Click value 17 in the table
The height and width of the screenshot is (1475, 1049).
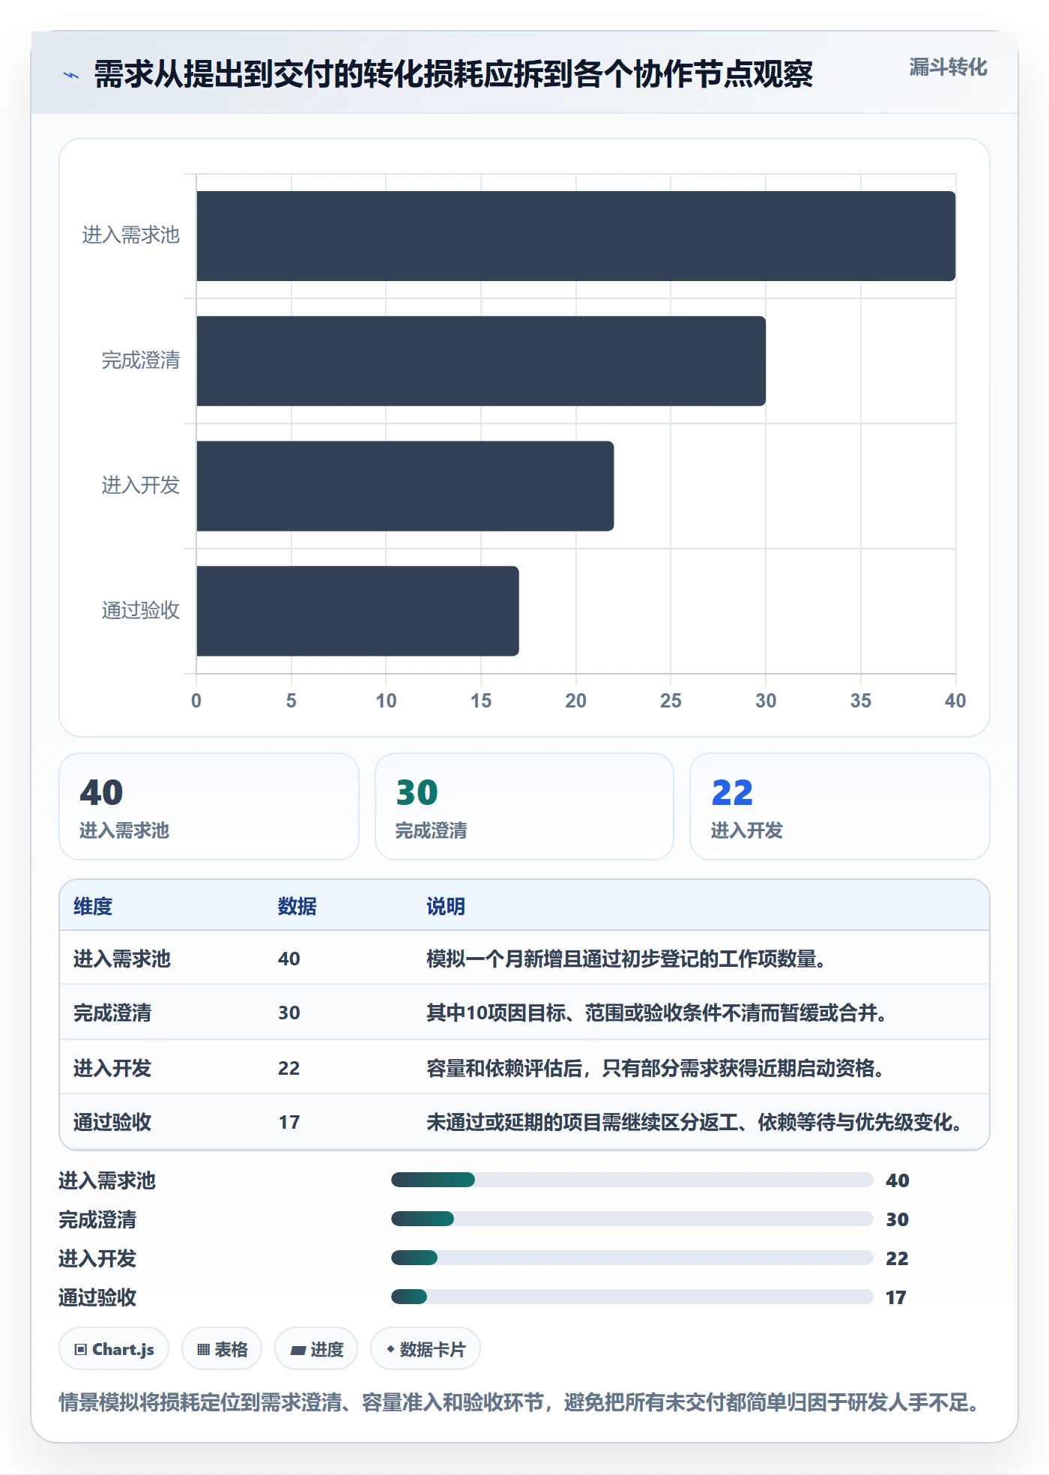289,1122
